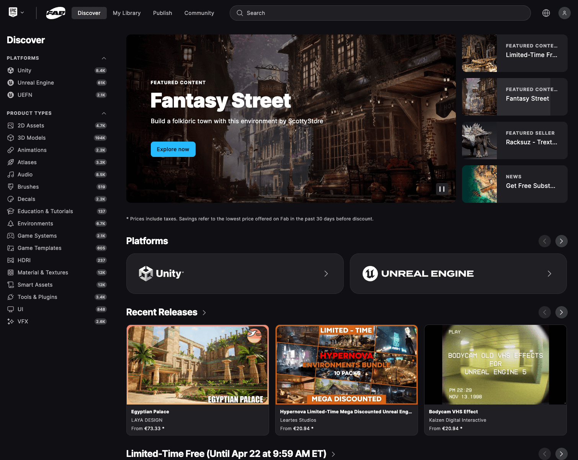Image resolution: width=578 pixels, height=460 pixels.
Task: Advance Recent Releases carousel to next
Action: (561, 312)
